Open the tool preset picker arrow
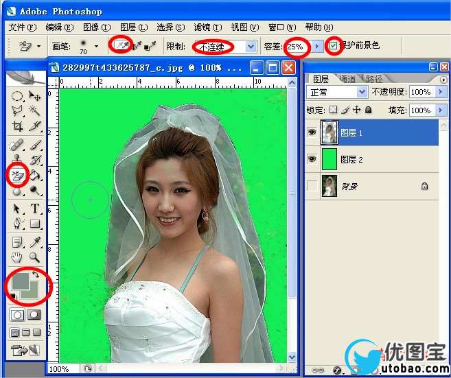 point(38,46)
